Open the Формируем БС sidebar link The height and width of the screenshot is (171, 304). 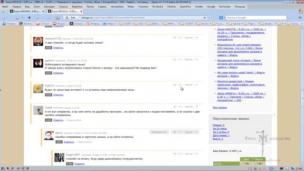[x=240, y=50]
